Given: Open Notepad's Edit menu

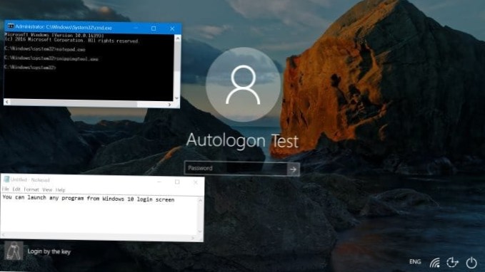Looking at the screenshot, I should click(16, 189).
